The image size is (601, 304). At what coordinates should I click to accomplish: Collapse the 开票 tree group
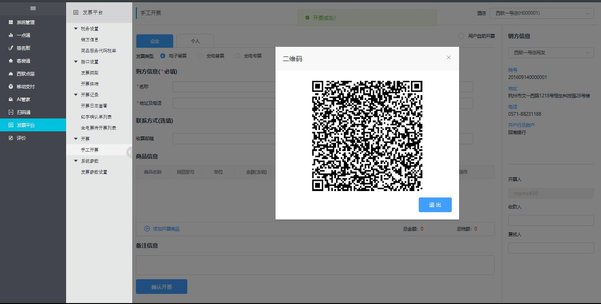76,139
